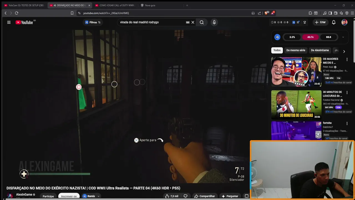Open the browser extensions puzzle icon
355x200 pixels.
[x=310, y=13]
